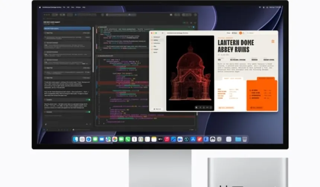
Task: Open the orange tab above the orange panel
Action: pos(266,78)
